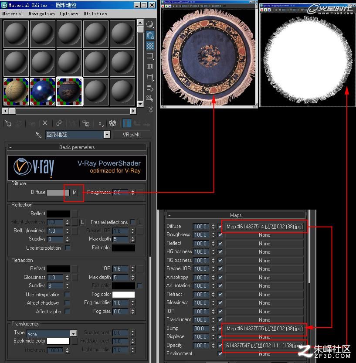Open the material editor Options icon
This screenshot has height=363, width=356.
tap(150, 88)
